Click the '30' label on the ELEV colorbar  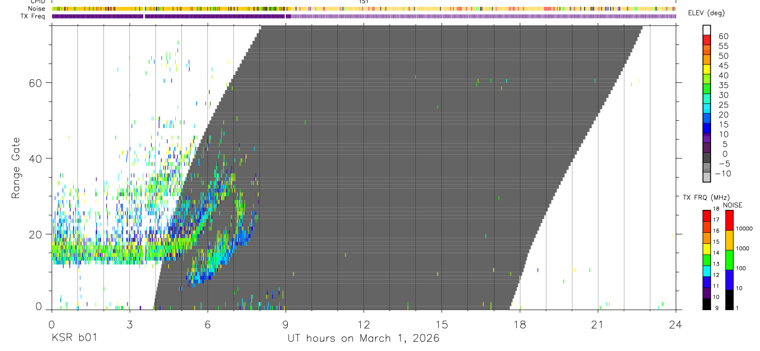tap(723, 95)
